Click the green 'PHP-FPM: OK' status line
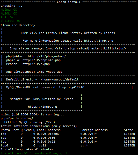The width and height of the screenshot is (138, 155). tap(11, 21)
